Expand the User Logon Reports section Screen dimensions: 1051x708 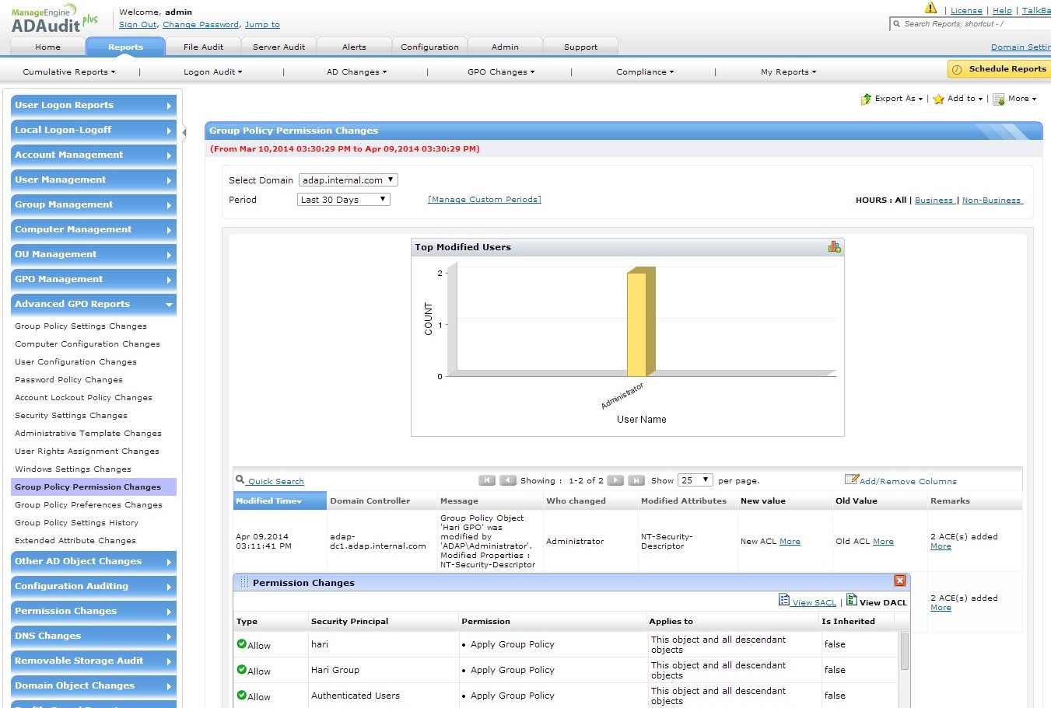93,105
